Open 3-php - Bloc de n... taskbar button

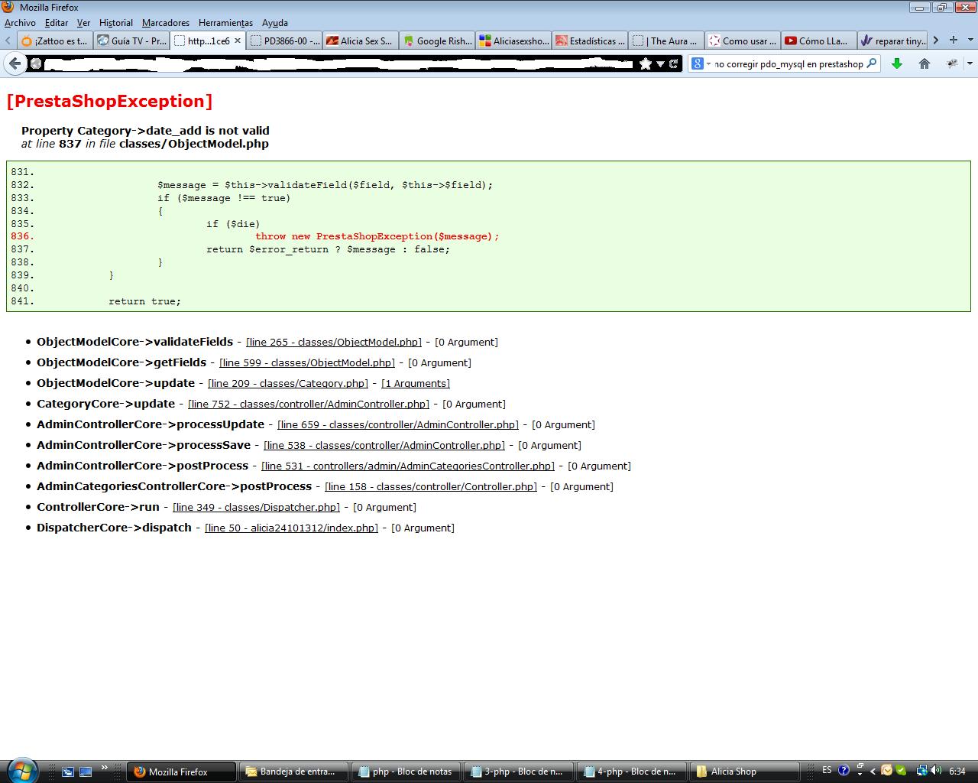(519, 772)
